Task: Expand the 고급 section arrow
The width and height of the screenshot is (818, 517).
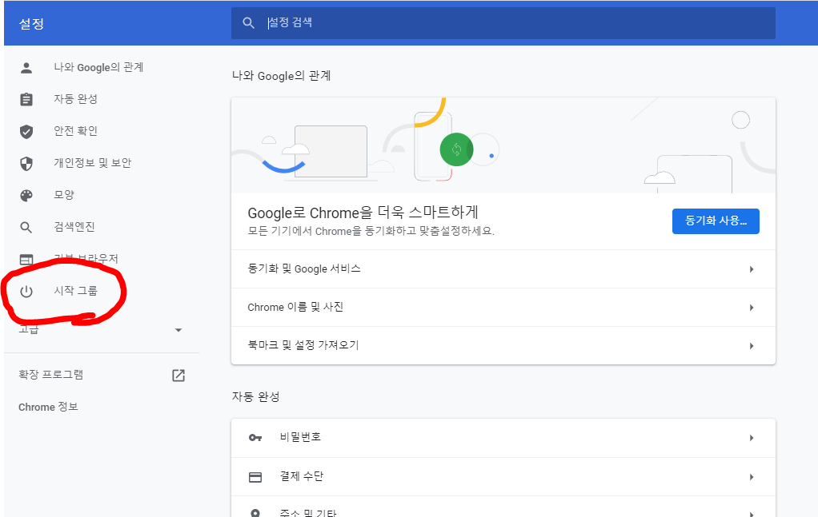Action: tap(178, 330)
